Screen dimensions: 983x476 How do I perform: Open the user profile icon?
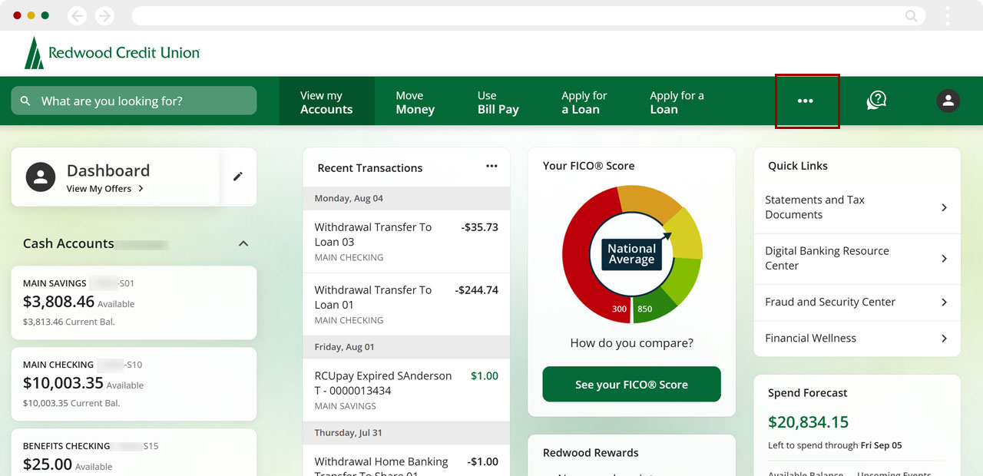(x=948, y=101)
